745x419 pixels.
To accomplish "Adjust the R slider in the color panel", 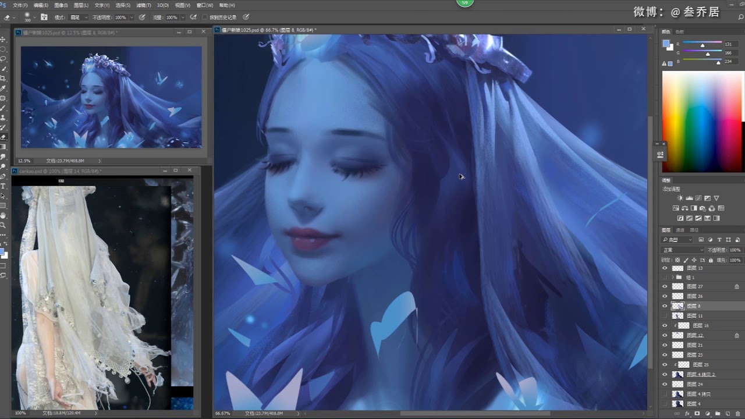I will [x=703, y=44].
